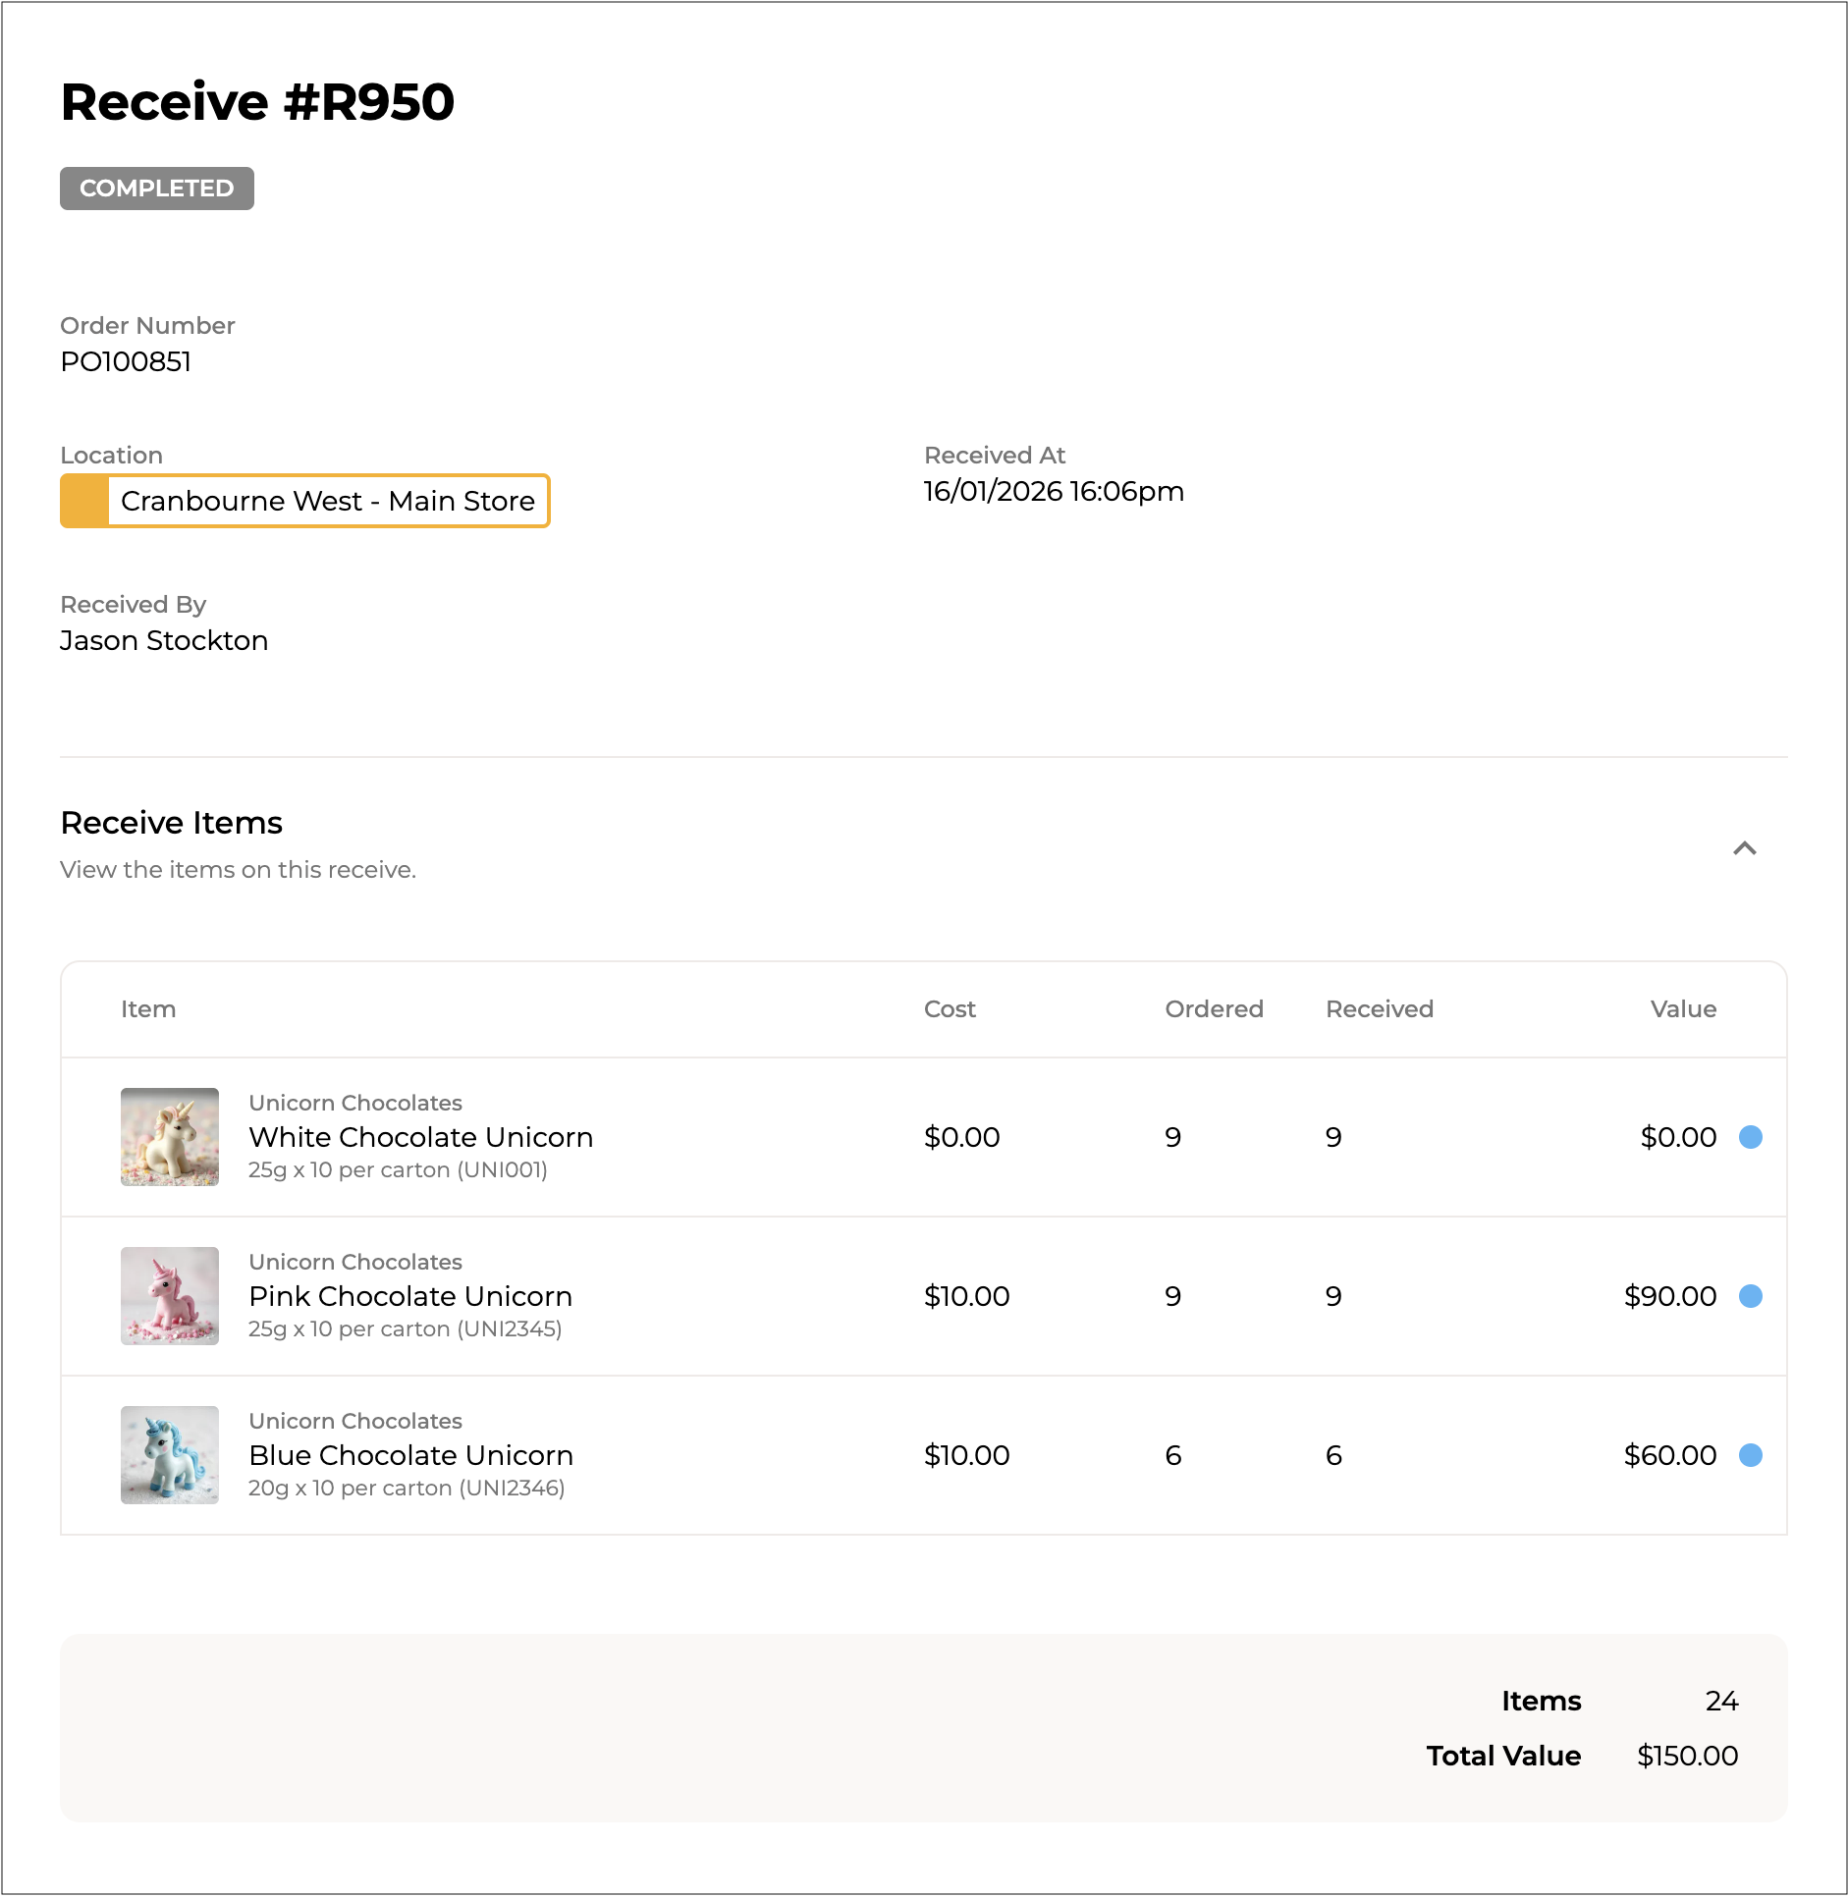This screenshot has width=1848, height=1897.
Task: Select the Pink Chocolate Unicorn item name
Action: click(410, 1296)
